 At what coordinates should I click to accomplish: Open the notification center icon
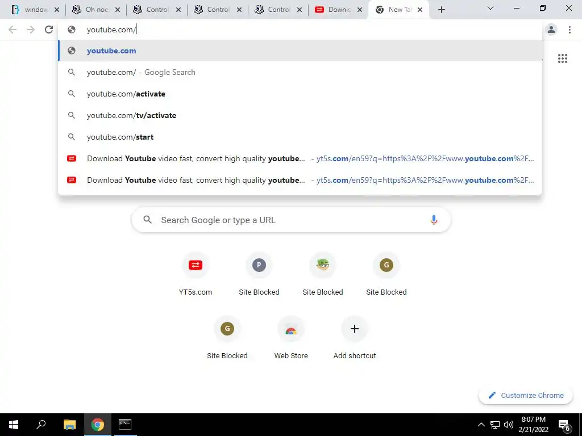coord(564,425)
